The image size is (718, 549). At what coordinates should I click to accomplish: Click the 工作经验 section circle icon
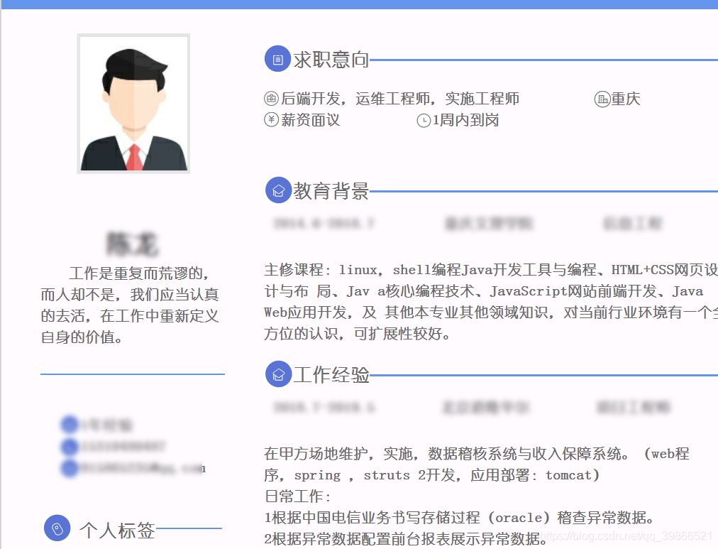click(278, 374)
